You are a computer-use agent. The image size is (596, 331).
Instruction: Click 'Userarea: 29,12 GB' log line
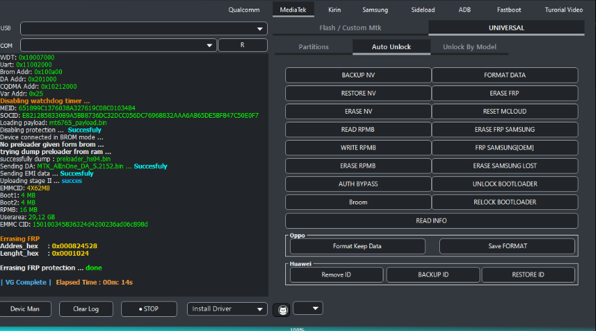(28, 217)
